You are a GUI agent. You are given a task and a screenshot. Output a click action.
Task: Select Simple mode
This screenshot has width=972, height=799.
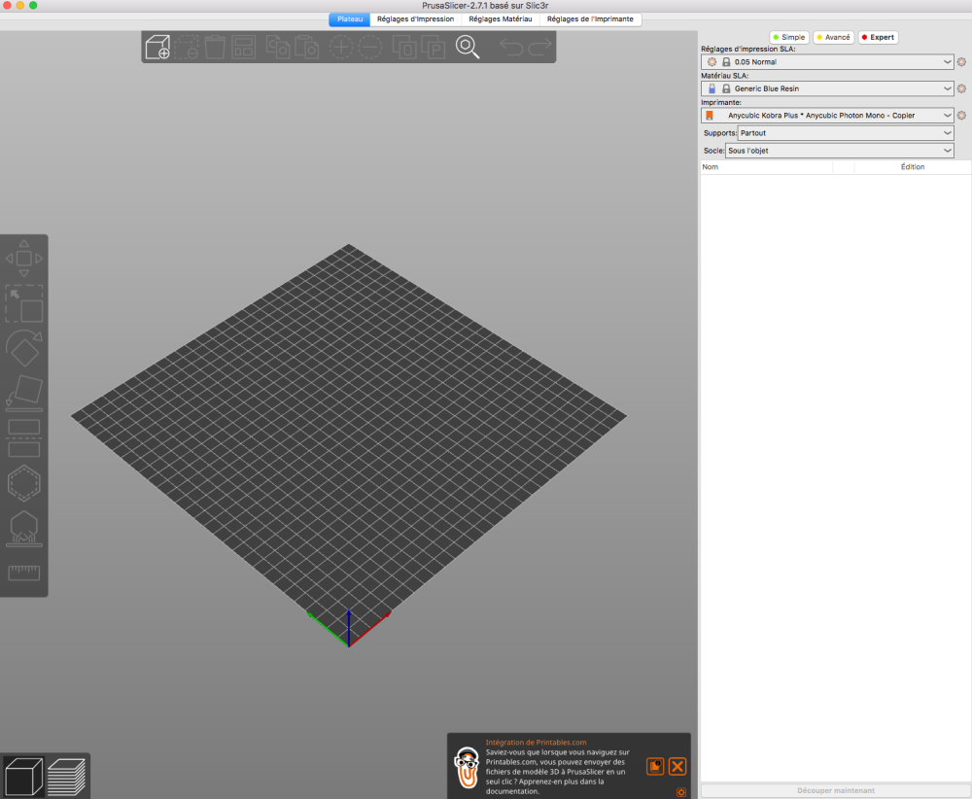tap(789, 37)
